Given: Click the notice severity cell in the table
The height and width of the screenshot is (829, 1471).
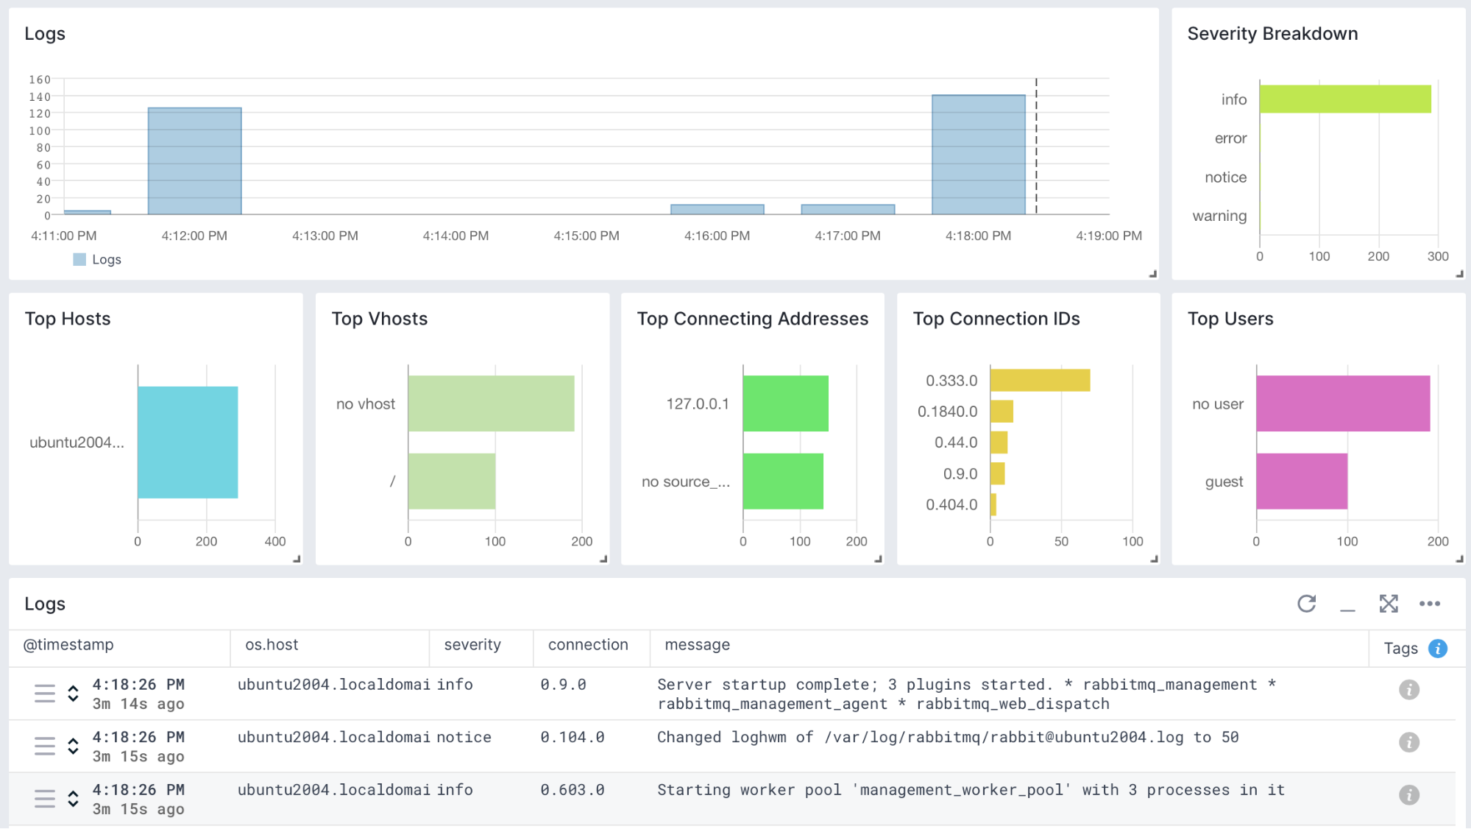Looking at the screenshot, I should [x=464, y=737].
